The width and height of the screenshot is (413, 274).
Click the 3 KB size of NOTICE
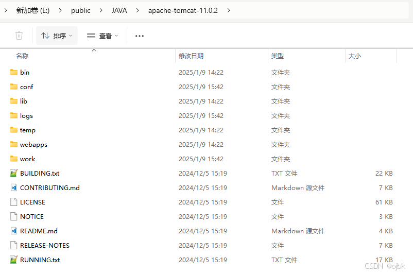point(386,216)
